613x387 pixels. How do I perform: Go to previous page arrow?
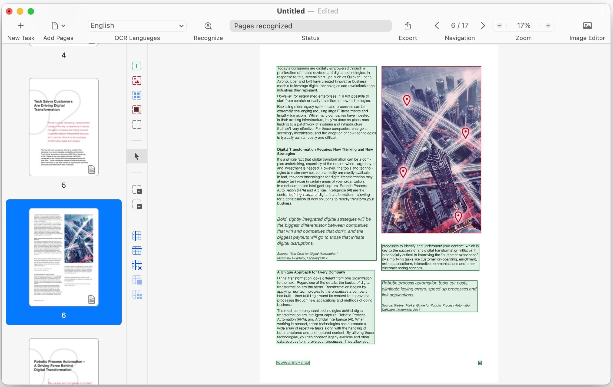point(437,26)
